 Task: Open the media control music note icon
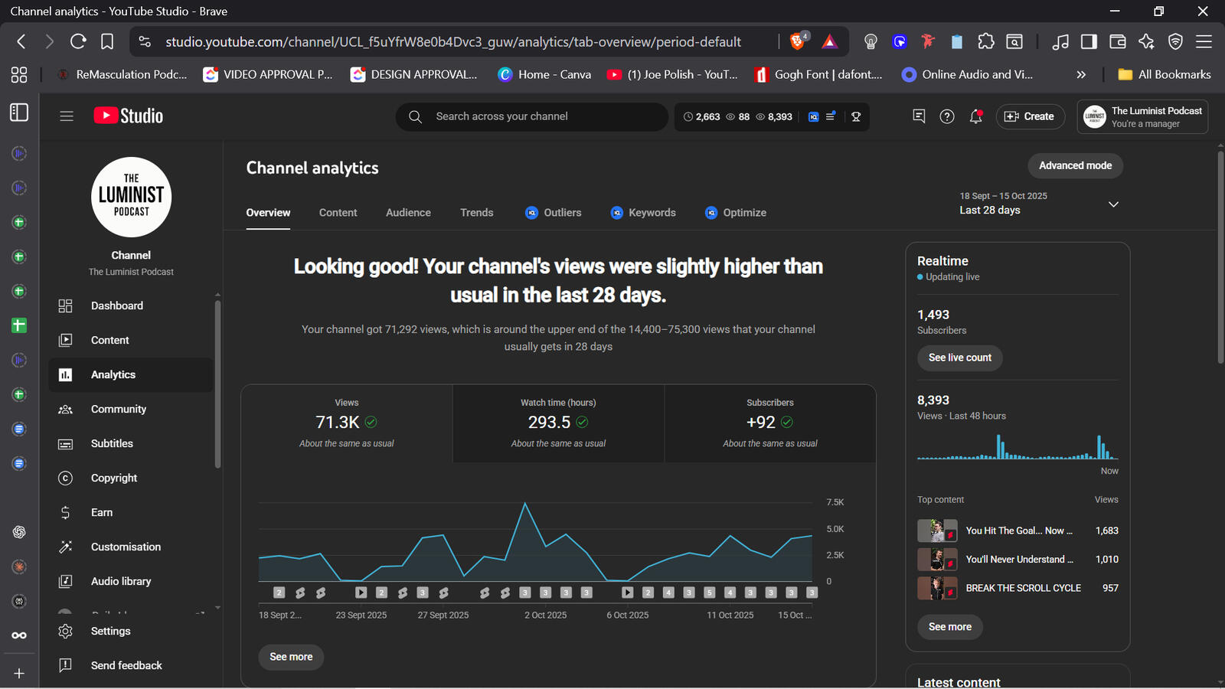tap(1060, 41)
